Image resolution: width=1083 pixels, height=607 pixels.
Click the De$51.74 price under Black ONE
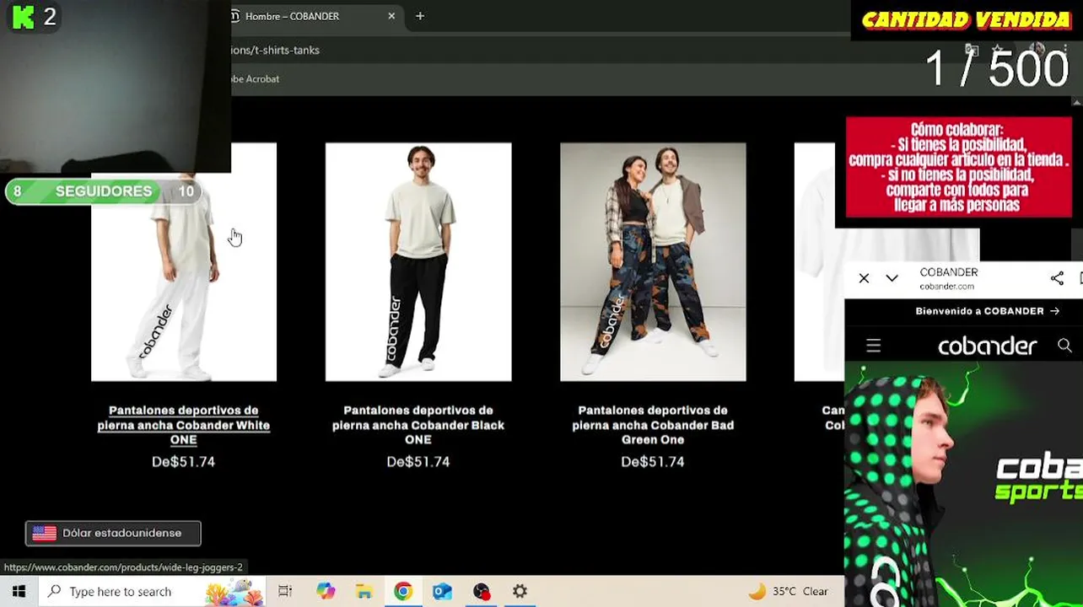[x=418, y=462]
